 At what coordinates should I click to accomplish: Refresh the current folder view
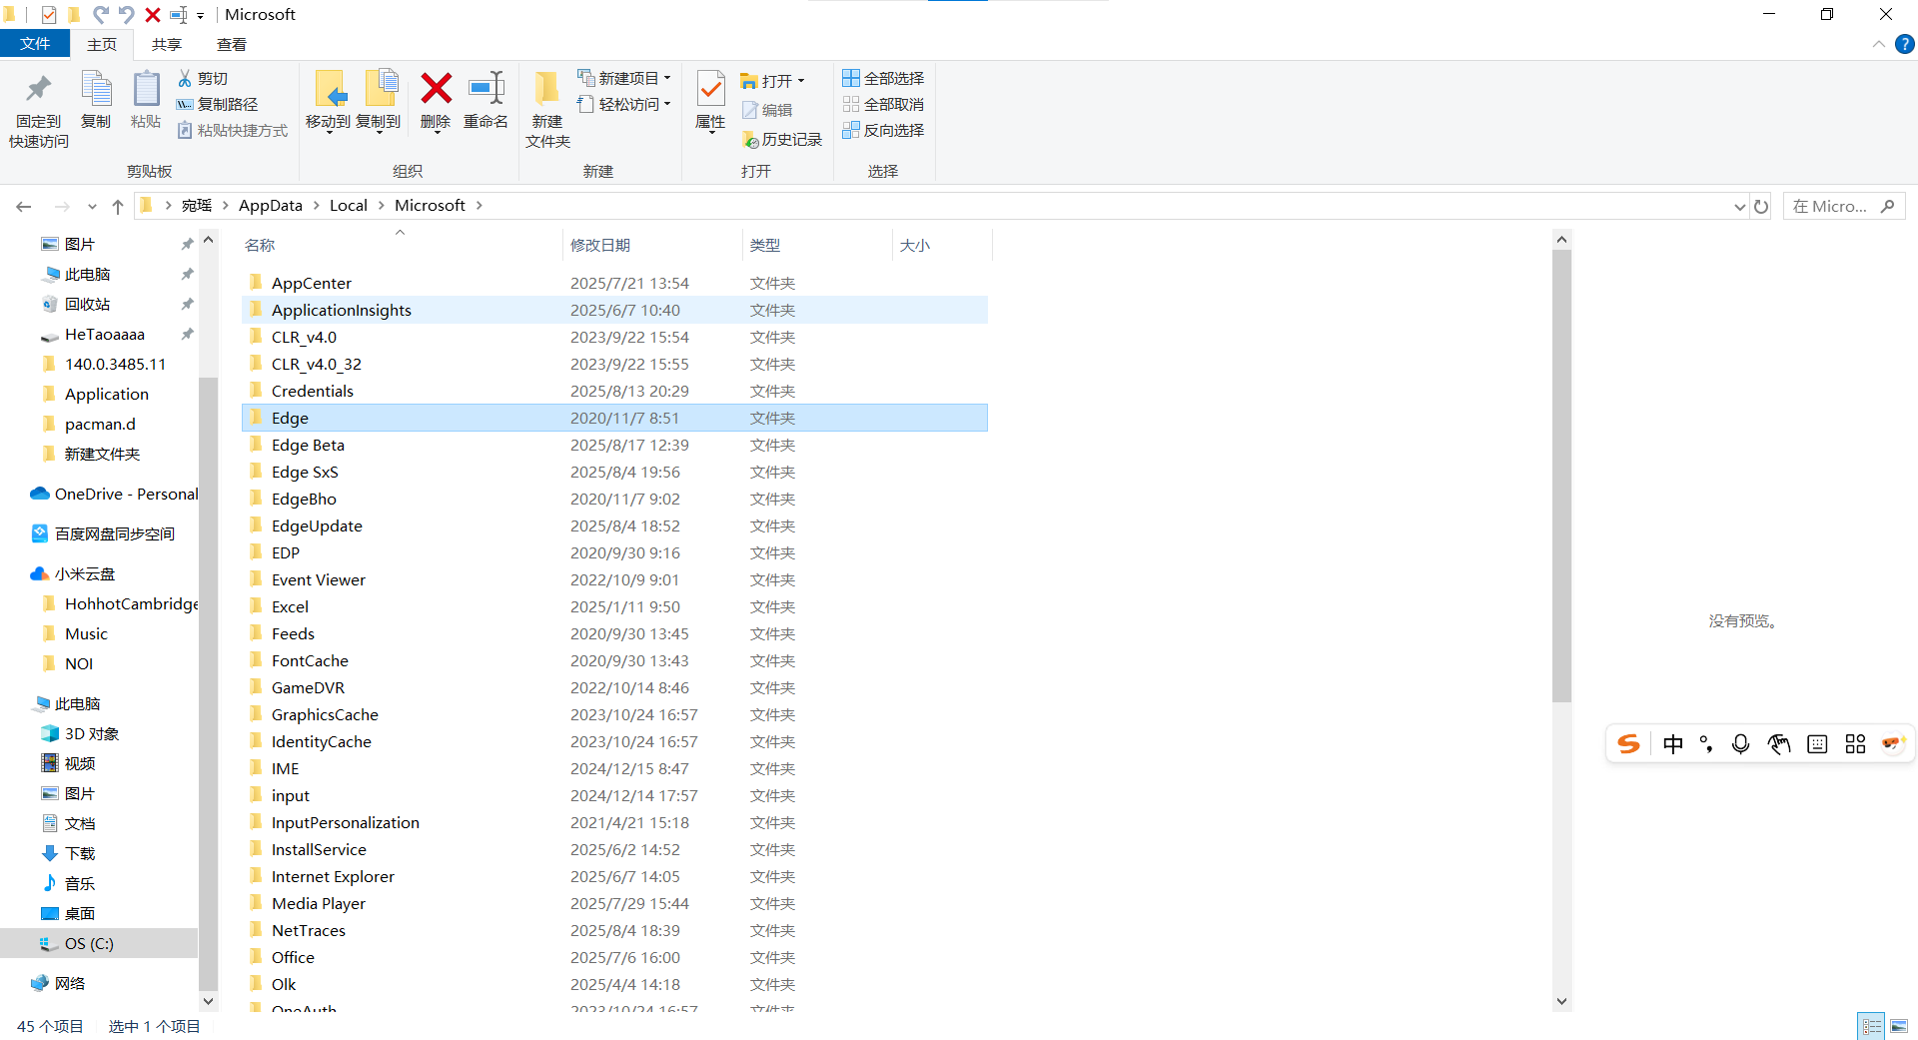coord(1761,207)
